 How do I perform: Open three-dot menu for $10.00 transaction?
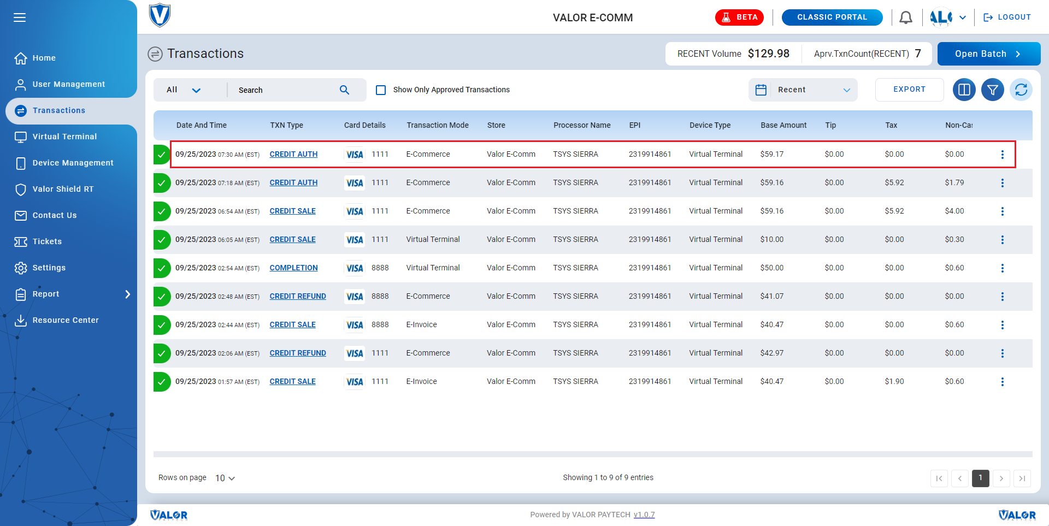point(1002,240)
